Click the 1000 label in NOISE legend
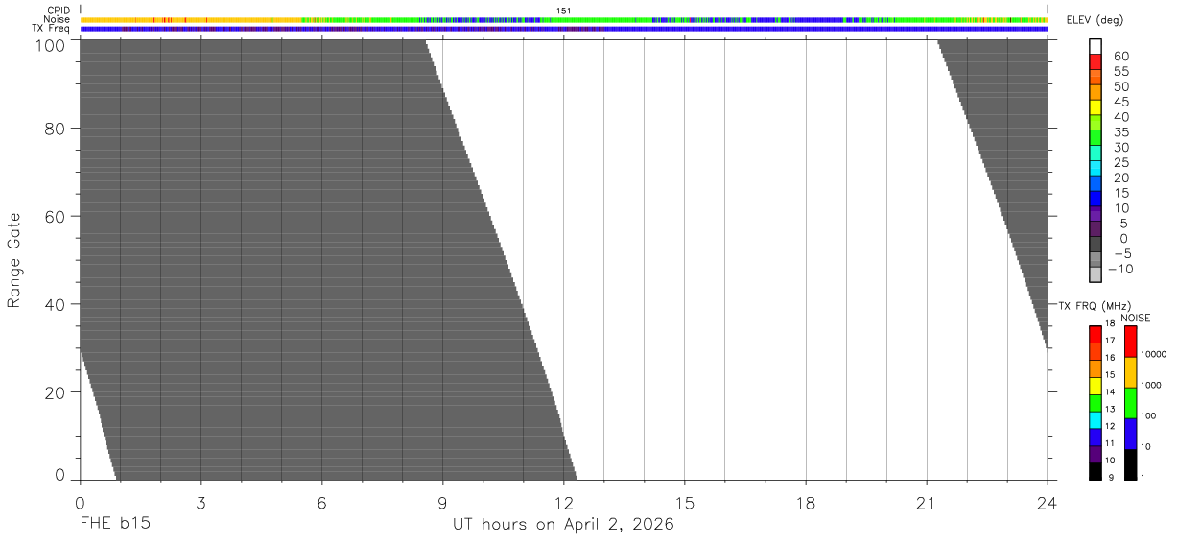This screenshot has width=1178, height=544. (x=1152, y=385)
